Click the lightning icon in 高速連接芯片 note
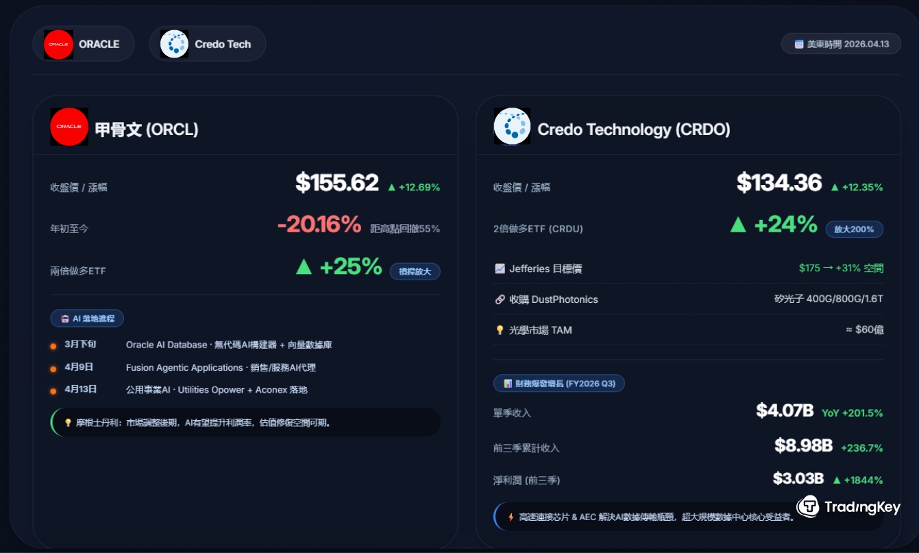The image size is (919, 553). point(511,517)
